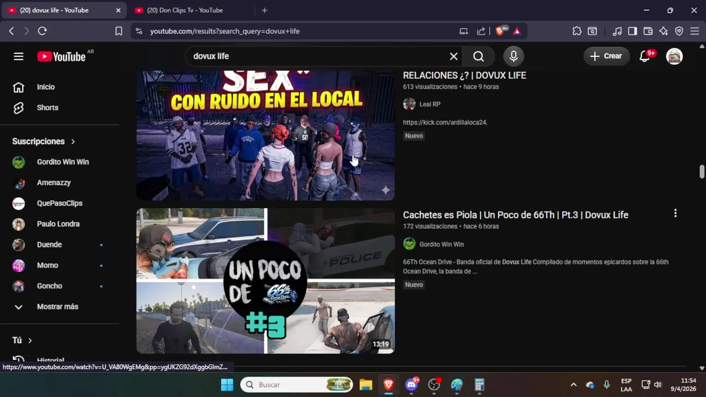Play the Un Poco De #3 thumbnail
This screenshot has width=706, height=397.
coord(265,281)
